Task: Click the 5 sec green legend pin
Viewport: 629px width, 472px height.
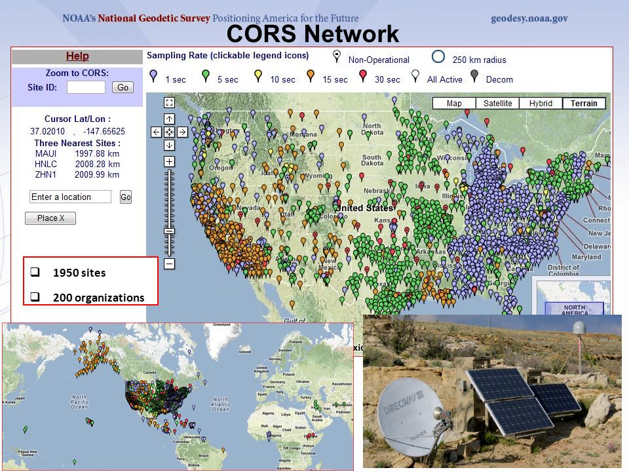Action: coord(205,76)
